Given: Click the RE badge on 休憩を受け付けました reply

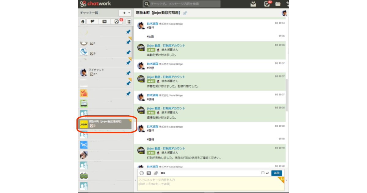Looking at the screenshot, I should (151, 81).
